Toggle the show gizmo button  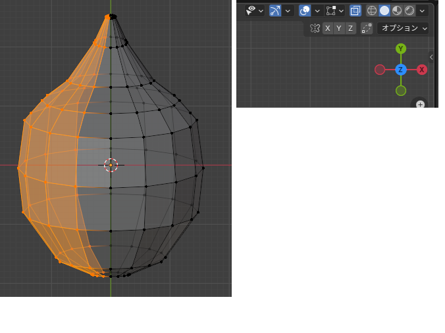275,11
